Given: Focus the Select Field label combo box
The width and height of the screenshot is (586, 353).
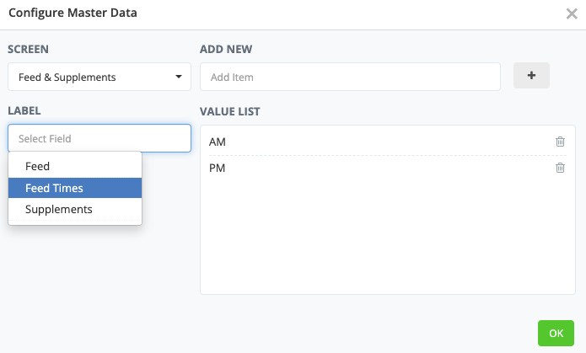Looking at the screenshot, I should tap(99, 138).
